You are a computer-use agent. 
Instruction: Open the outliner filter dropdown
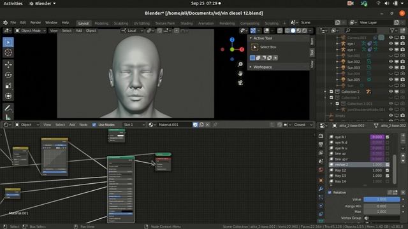[394, 31]
